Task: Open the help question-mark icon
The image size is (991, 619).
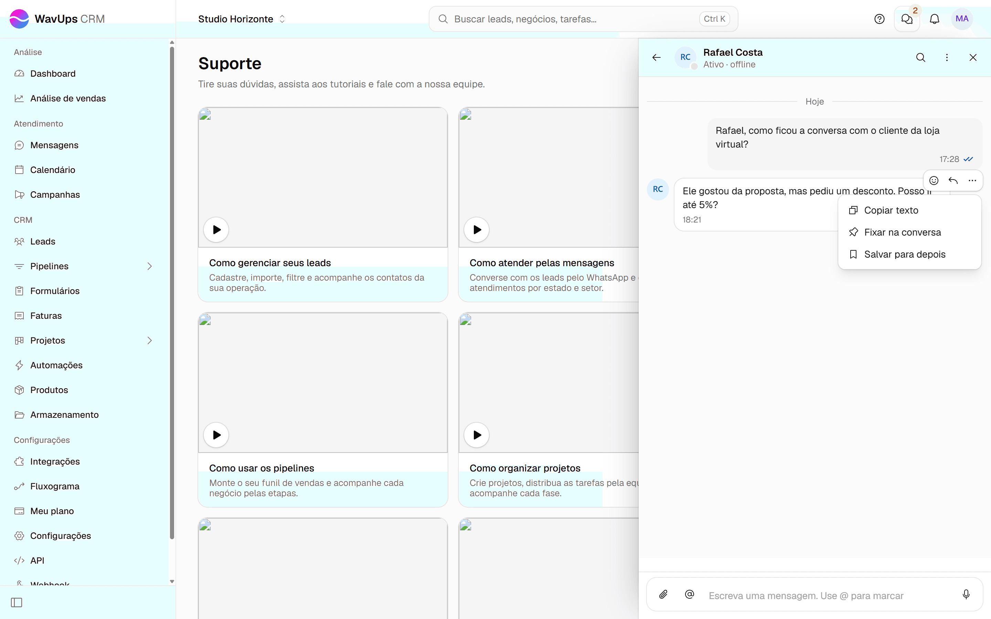Action: click(x=879, y=19)
